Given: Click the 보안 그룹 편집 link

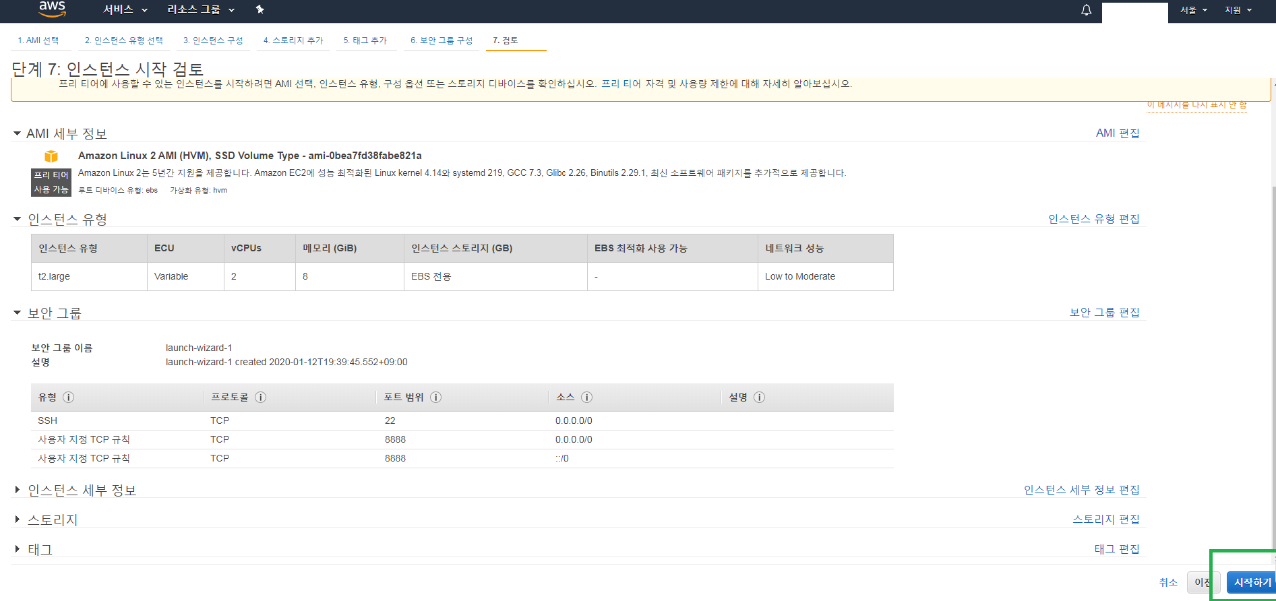Looking at the screenshot, I should [1105, 312].
